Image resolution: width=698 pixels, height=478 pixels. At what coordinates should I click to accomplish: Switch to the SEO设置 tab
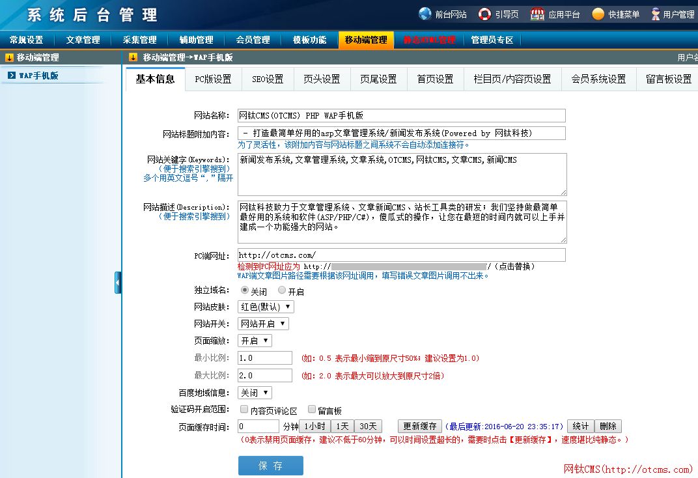pyautogui.click(x=268, y=79)
